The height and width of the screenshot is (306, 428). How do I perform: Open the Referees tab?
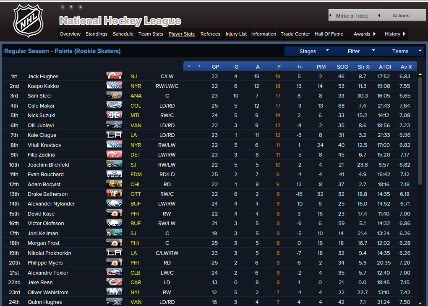click(x=211, y=34)
